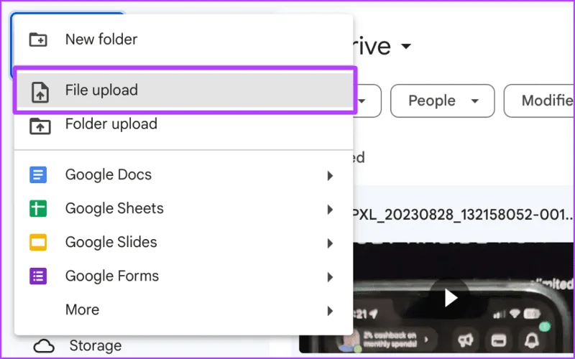
Task: Click the yellow Google Slides icon
Action: point(38,242)
